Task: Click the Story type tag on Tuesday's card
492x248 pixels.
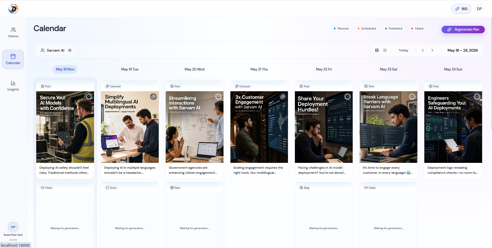Action: point(111,188)
